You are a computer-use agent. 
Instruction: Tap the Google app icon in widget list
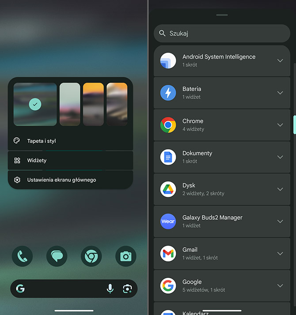tap(168, 286)
